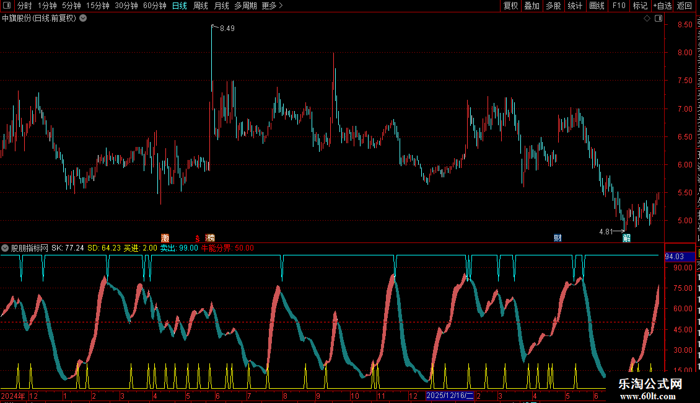Click the 8.50 price axis label
700x403 pixels.
point(685,25)
